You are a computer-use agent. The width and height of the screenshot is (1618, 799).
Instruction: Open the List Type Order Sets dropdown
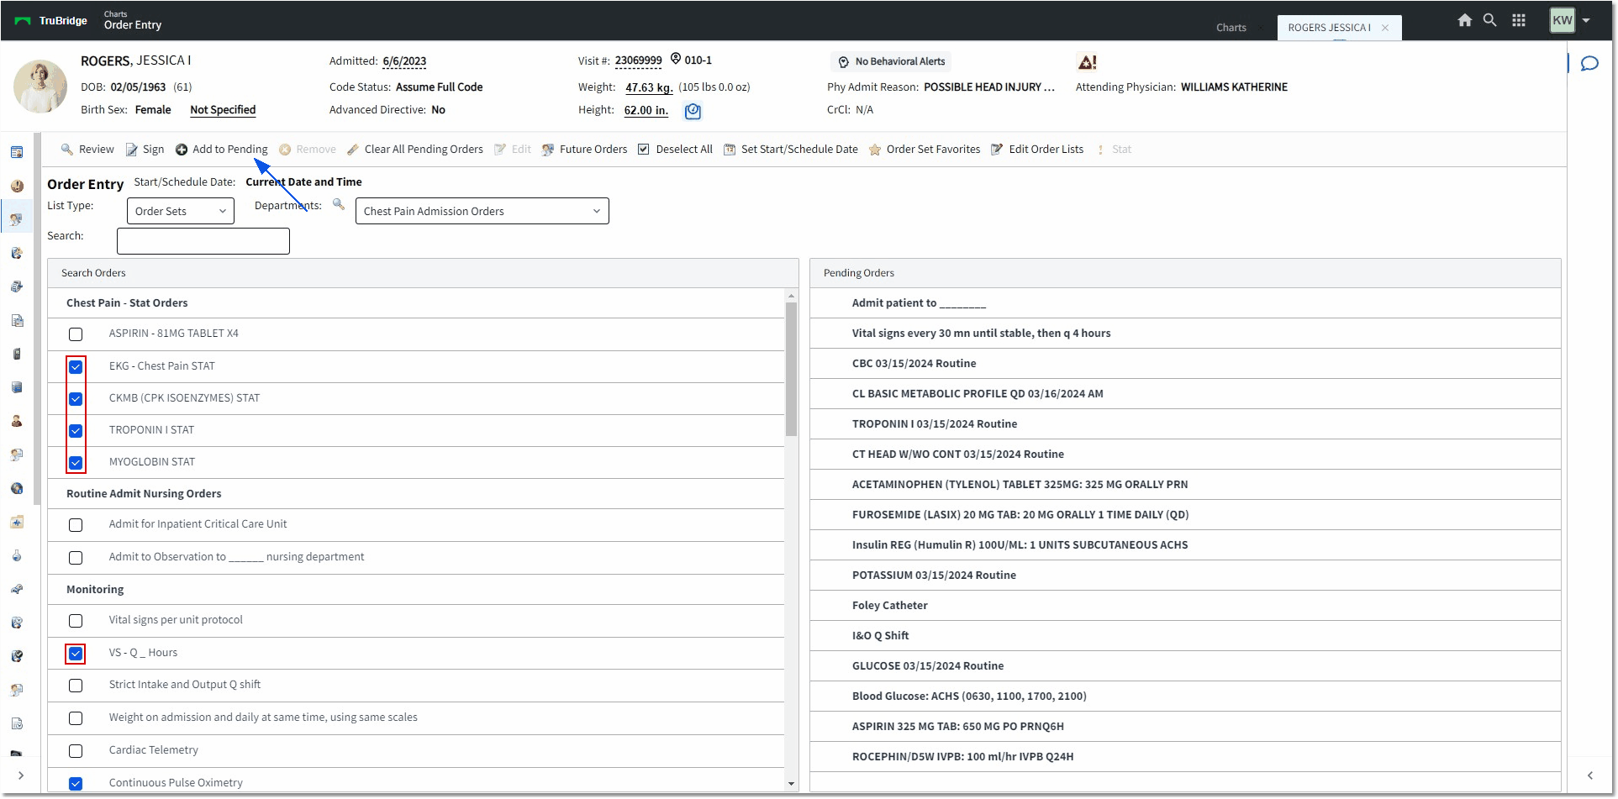pos(181,211)
